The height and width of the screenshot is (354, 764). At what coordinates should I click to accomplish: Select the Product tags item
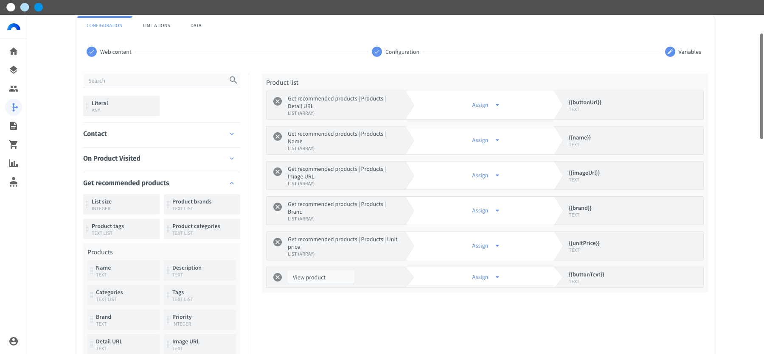(x=121, y=229)
